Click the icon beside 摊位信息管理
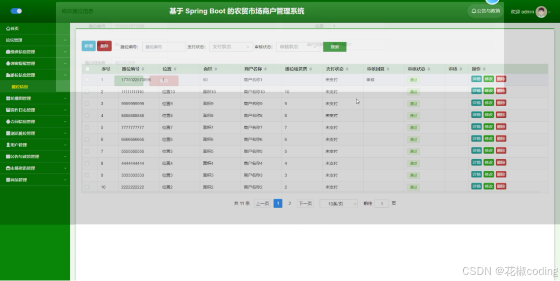The image size is (560, 281). click(x=8, y=75)
